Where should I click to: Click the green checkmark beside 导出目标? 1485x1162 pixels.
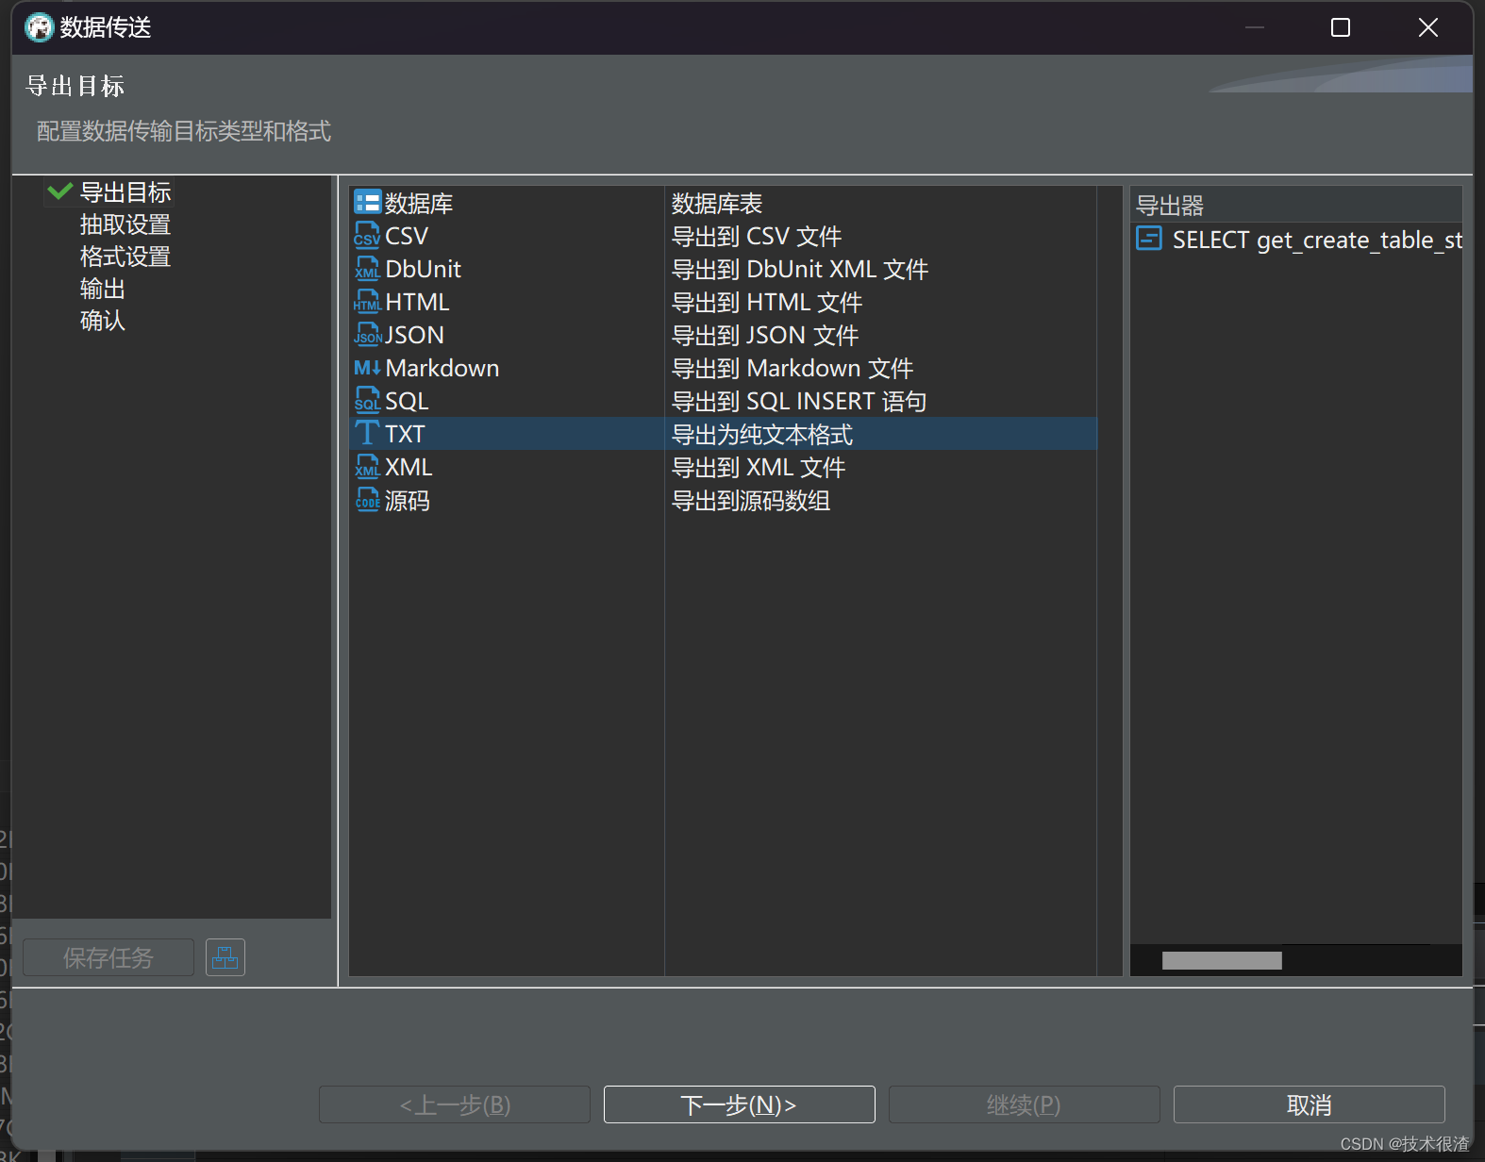[x=59, y=191]
